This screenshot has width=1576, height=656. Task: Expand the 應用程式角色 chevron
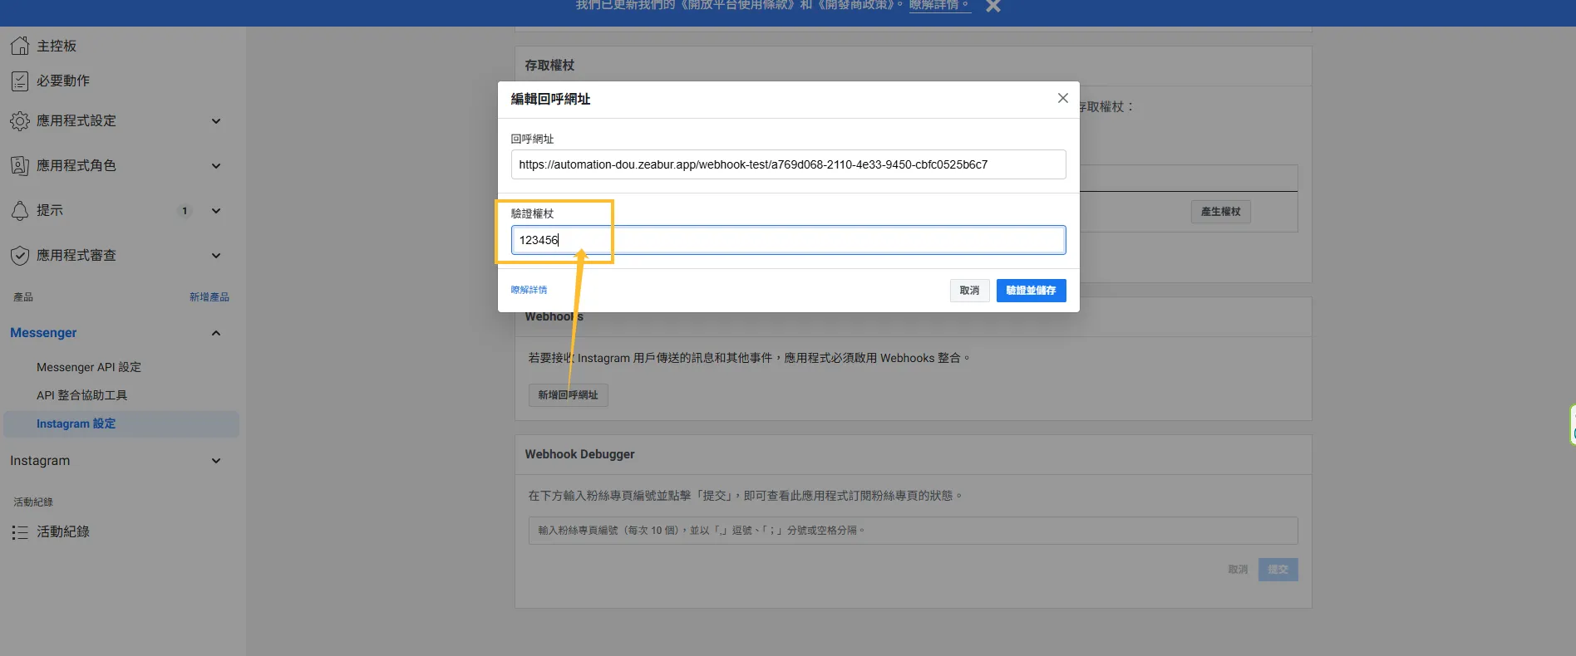point(216,166)
